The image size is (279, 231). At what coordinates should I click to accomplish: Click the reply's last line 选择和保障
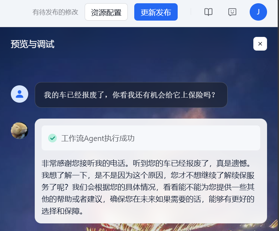pos(62,211)
